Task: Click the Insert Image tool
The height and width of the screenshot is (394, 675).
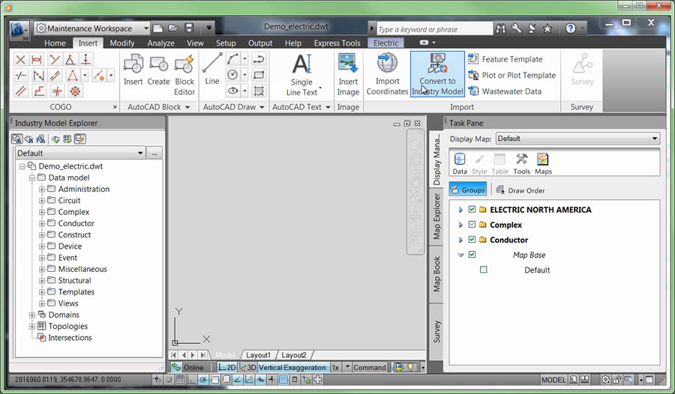Action: (348, 75)
